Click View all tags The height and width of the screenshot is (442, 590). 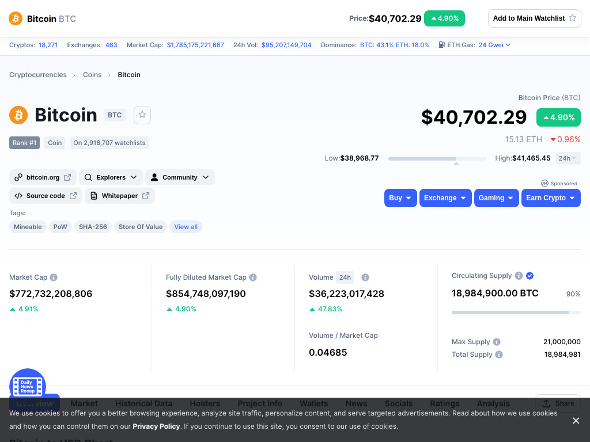coord(186,227)
